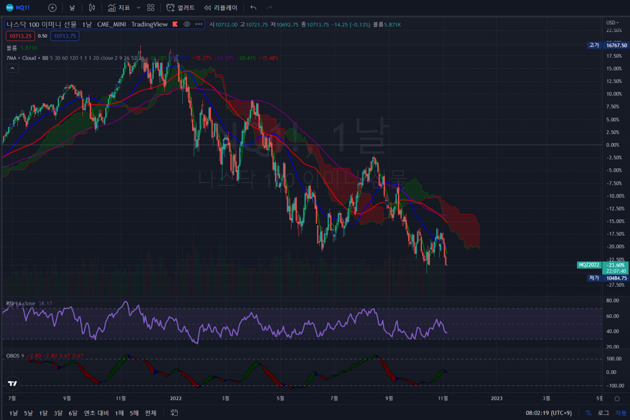The width and height of the screenshot is (630, 420).
Task: Open the candlestick chart style icon
Action: (92, 8)
